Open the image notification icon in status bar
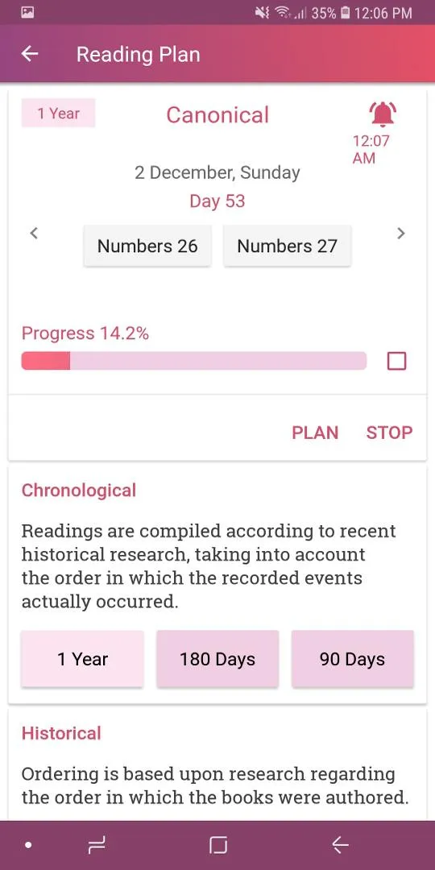Screen dimensions: 435x870 (x=27, y=12)
